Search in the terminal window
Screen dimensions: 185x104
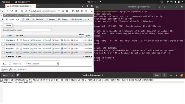click(x=159, y=7)
